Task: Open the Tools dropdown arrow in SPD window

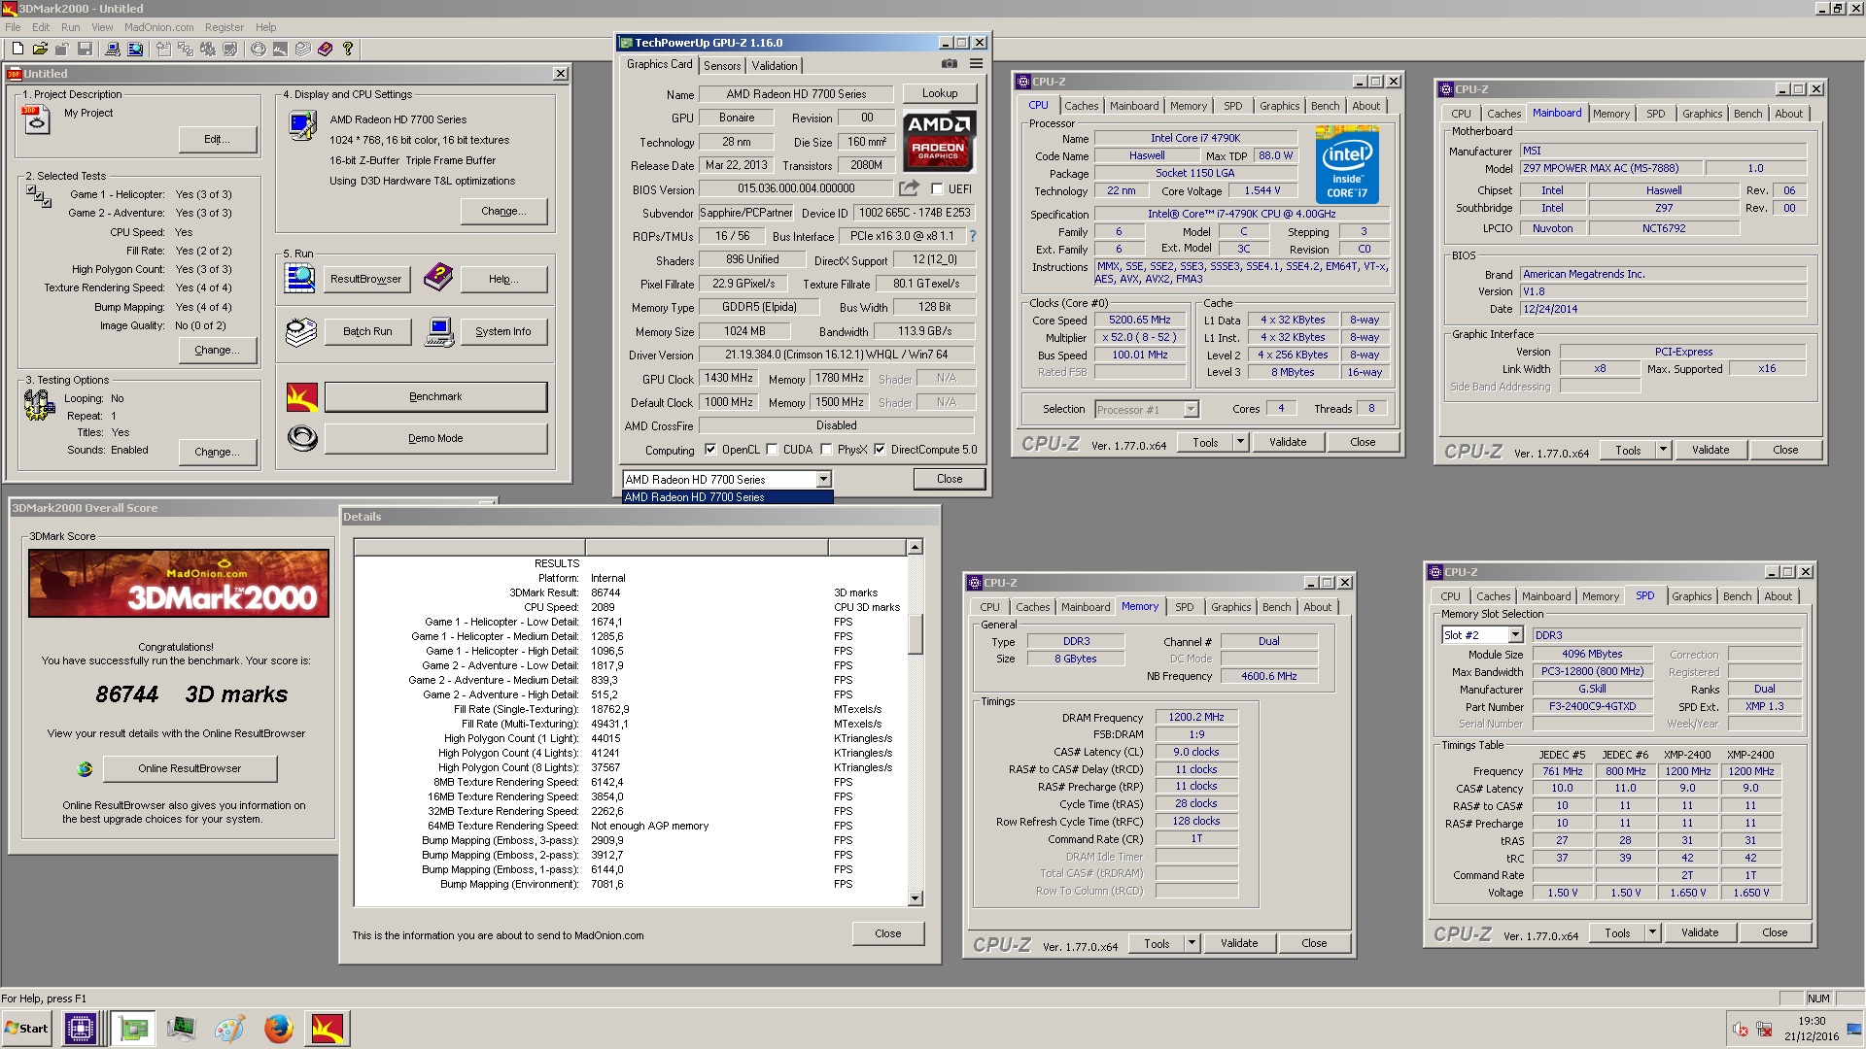Action: tap(1652, 932)
